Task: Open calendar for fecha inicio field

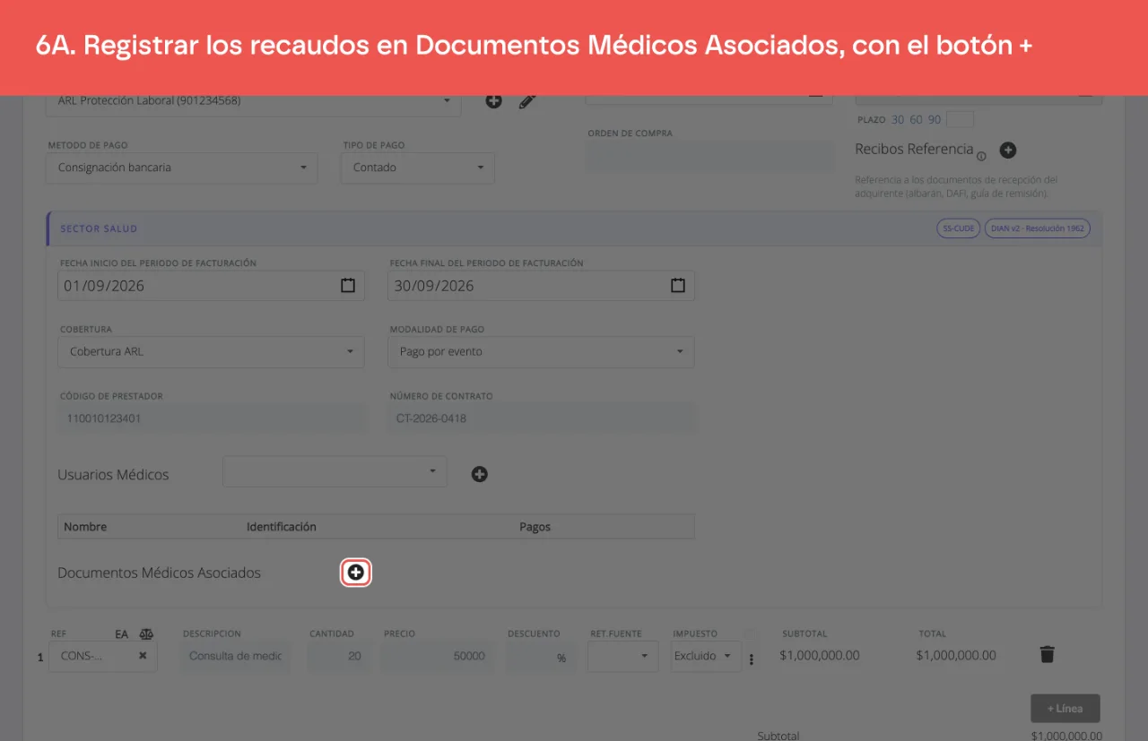Action: click(348, 286)
